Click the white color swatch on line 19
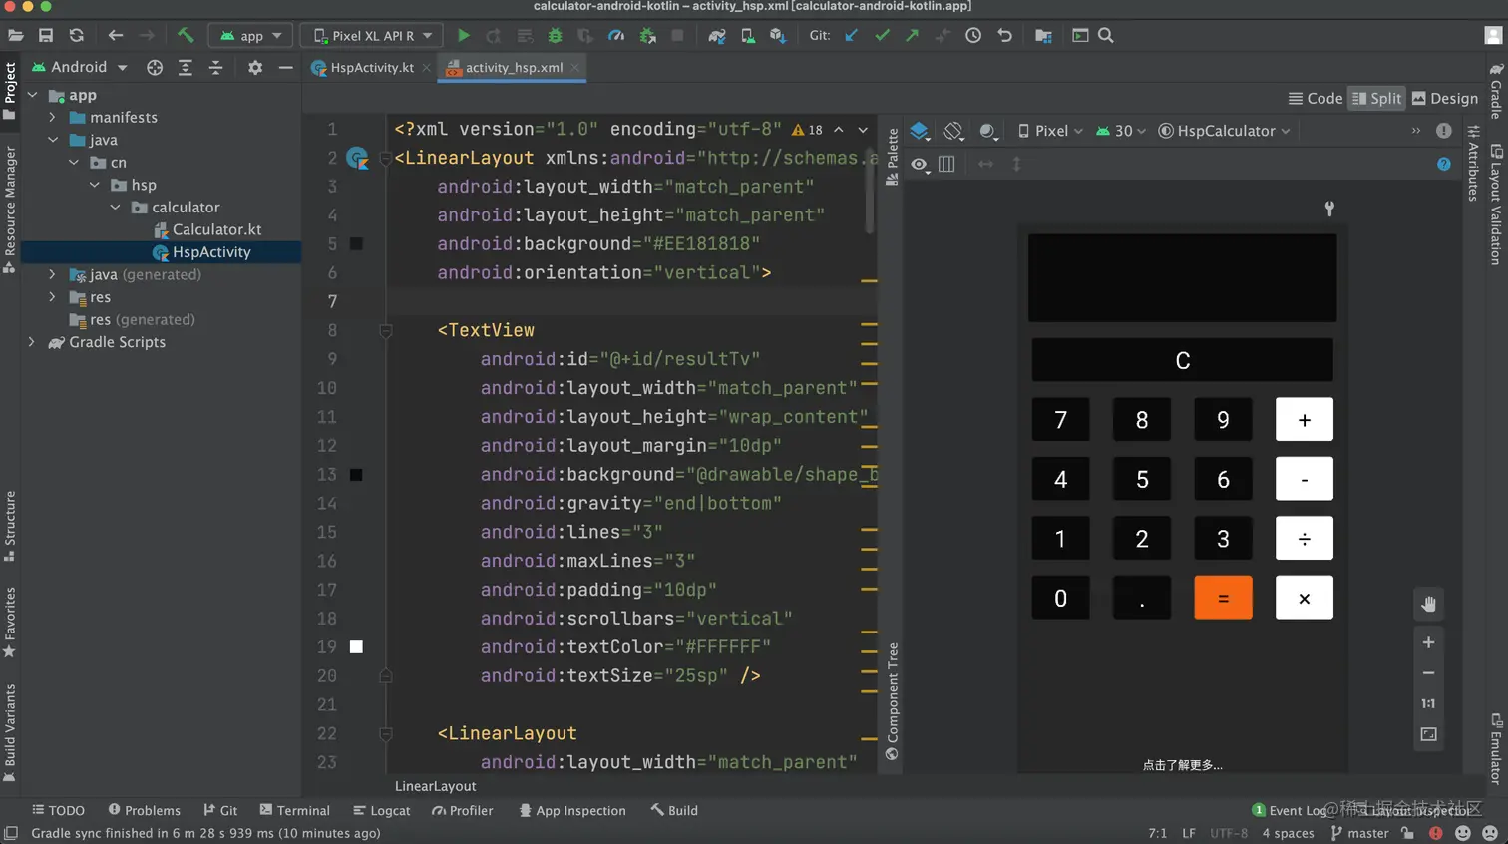The image size is (1508, 844). coord(356,646)
